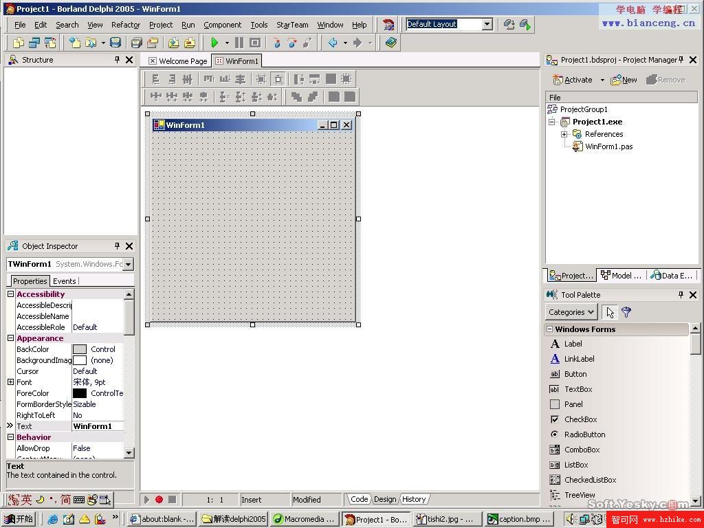Viewport: 704px width, 528px height.
Task: Click the Align Right Edges designer icon
Action: click(171, 80)
